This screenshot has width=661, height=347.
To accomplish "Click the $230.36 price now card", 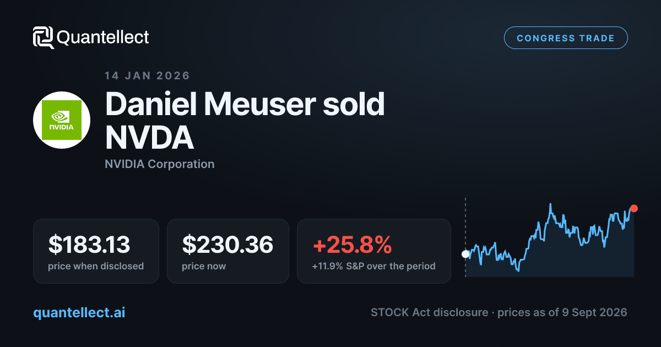I will 228,251.
